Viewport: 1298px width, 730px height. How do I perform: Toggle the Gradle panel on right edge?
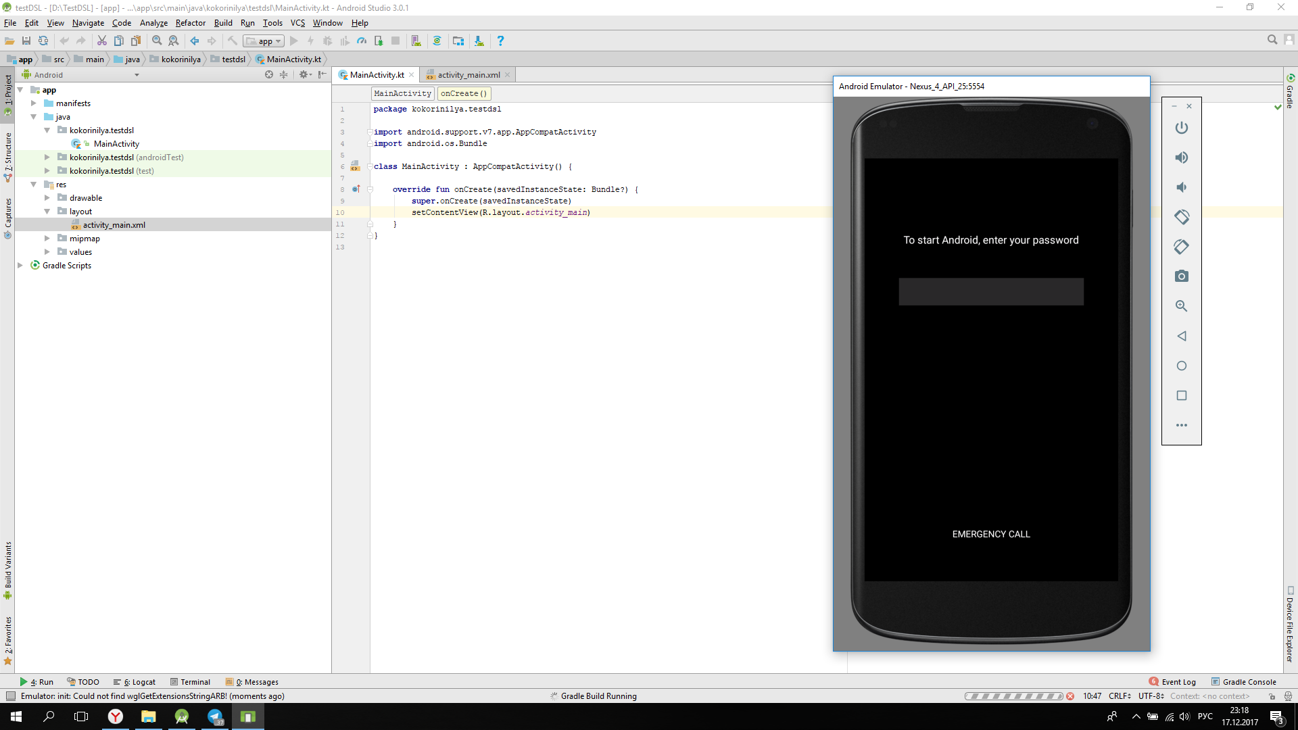coord(1290,91)
